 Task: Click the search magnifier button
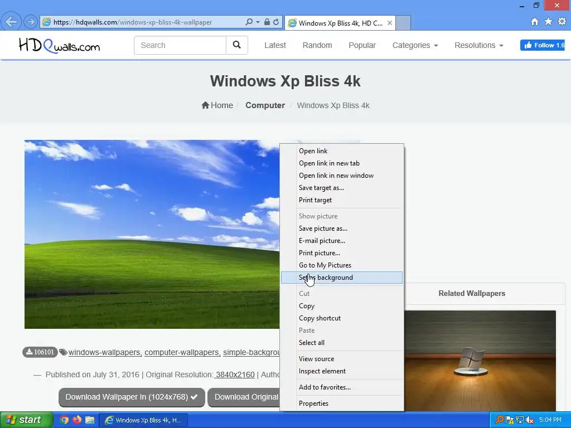click(236, 45)
